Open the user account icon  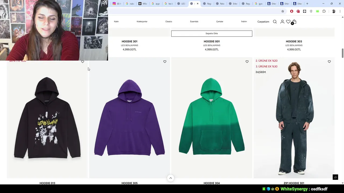282,22
